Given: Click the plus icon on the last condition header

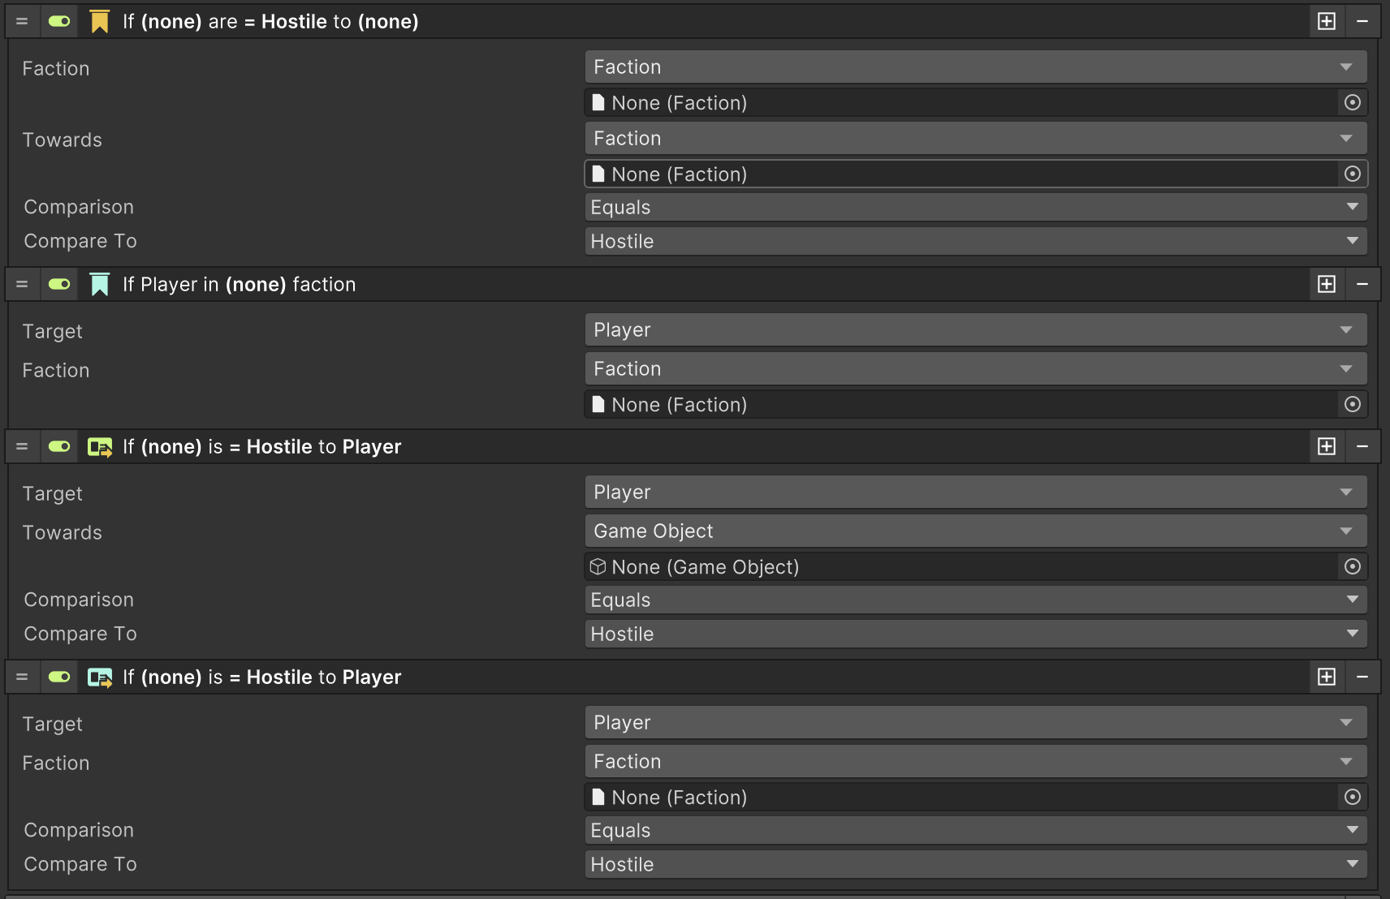Looking at the screenshot, I should pyautogui.click(x=1327, y=677).
